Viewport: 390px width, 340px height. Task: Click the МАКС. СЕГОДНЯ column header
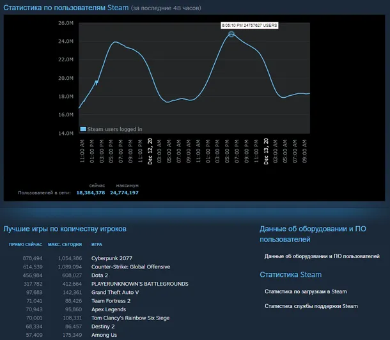pyautogui.click(x=65, y=245)
